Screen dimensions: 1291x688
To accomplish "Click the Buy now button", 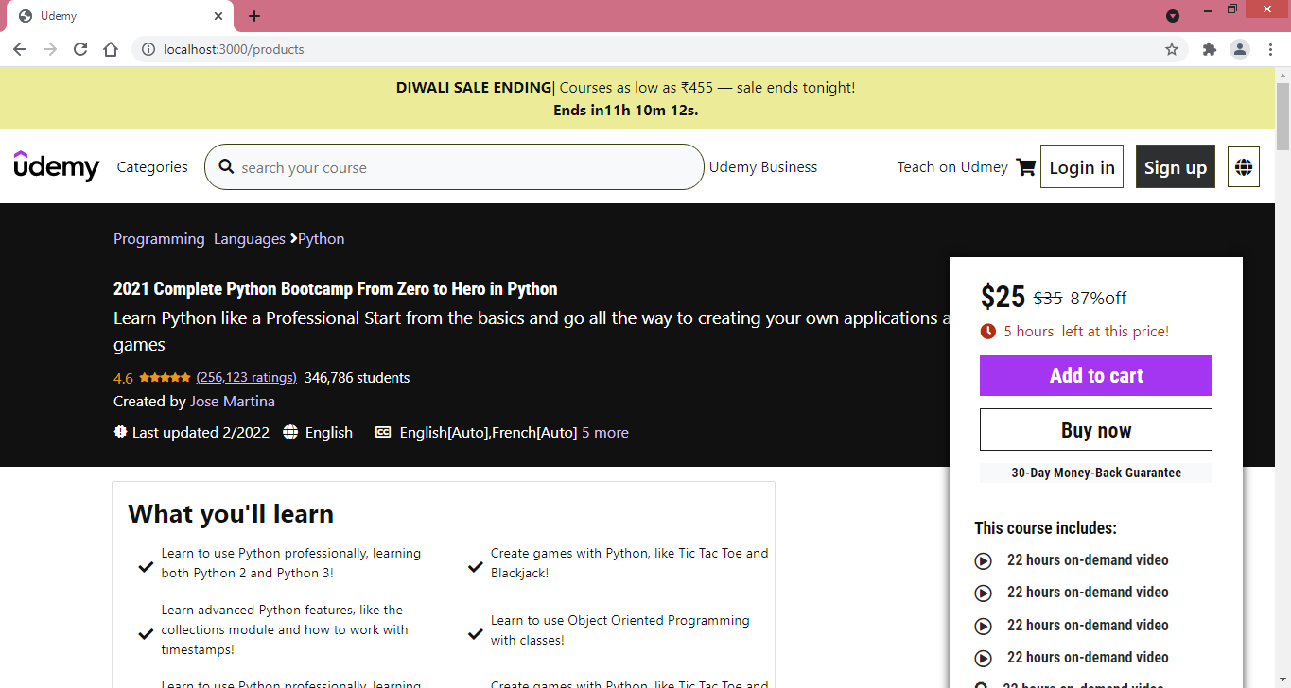I will 1095,429.
